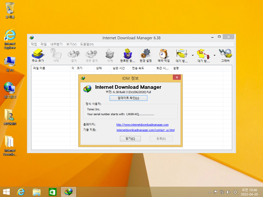Click the stop queue 대기 항... icon
263x197 pixels.
tap(203, 55)
